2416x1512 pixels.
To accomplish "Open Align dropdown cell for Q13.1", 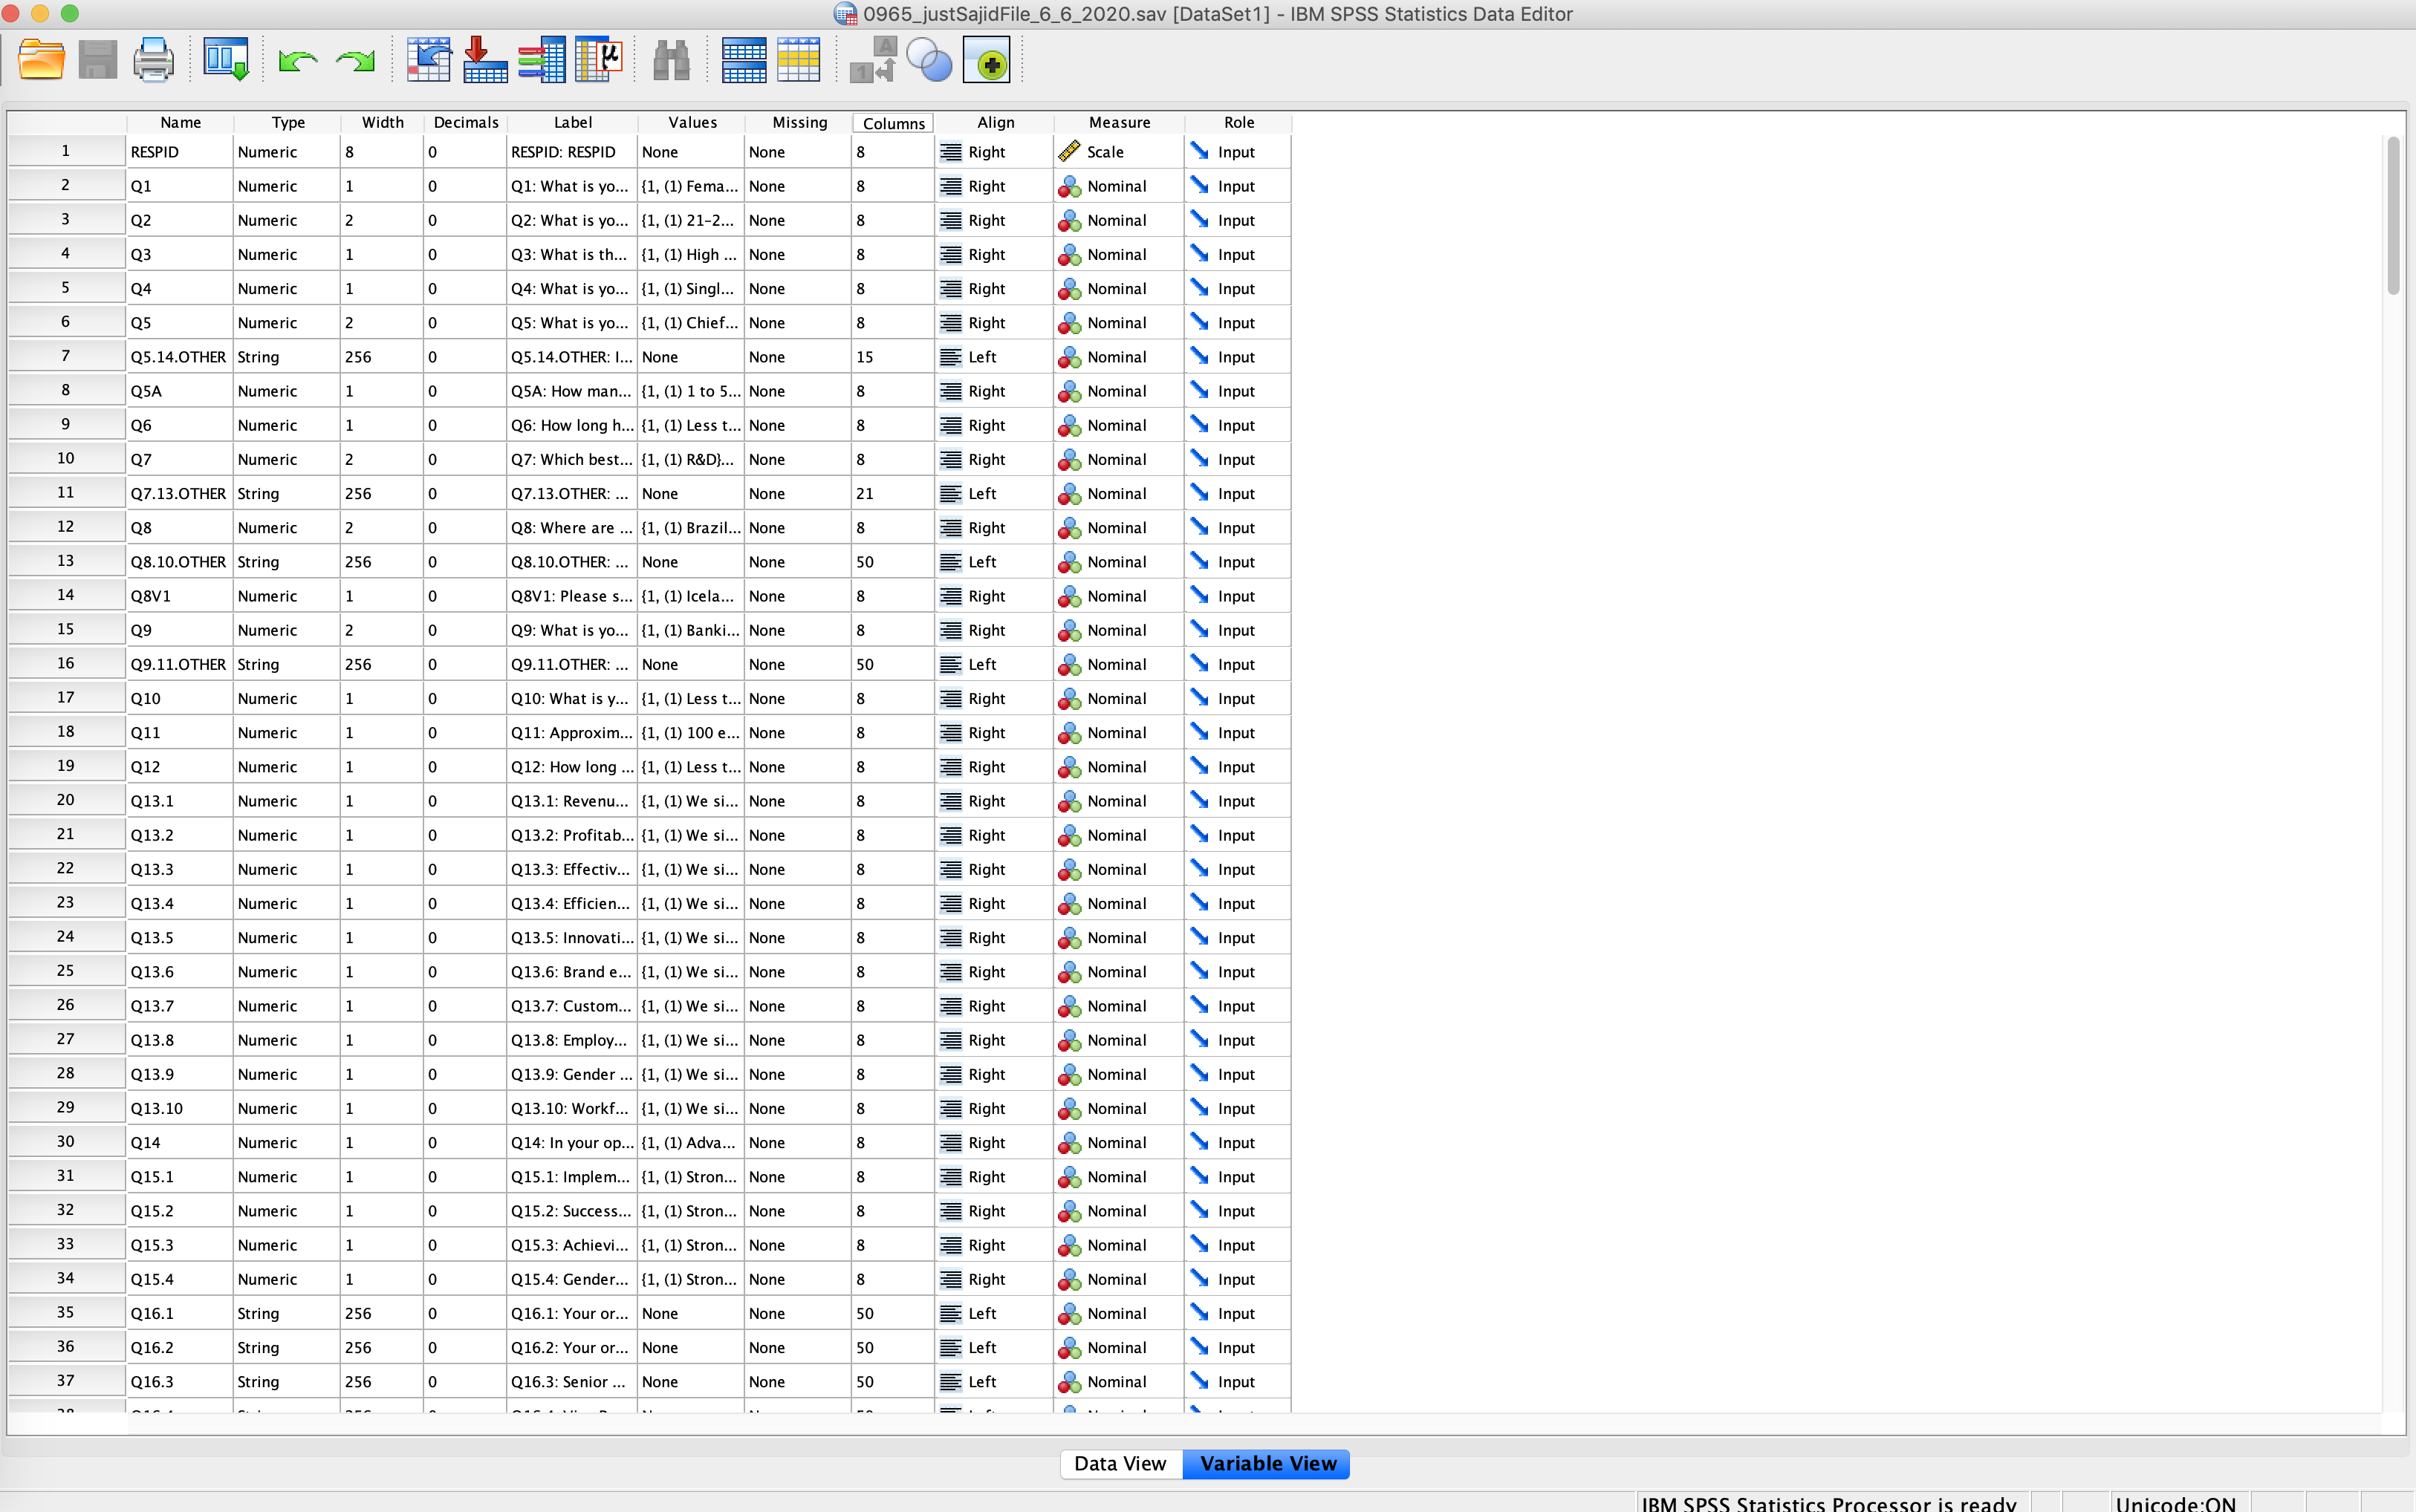I will (995, 801).
